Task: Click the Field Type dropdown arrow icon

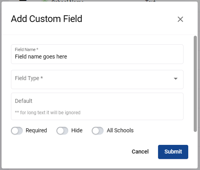Action: coord(176,79)
